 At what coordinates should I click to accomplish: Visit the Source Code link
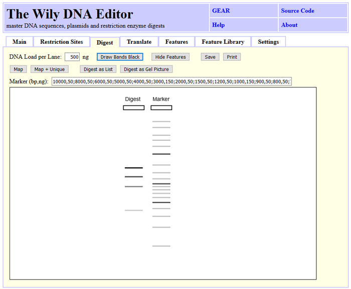(x=297, y=11)
